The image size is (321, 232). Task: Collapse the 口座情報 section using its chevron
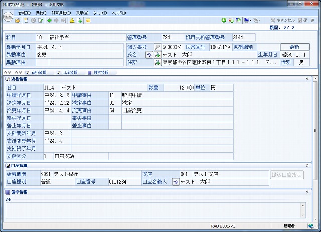pyautogui.click(x=314, y=165)
